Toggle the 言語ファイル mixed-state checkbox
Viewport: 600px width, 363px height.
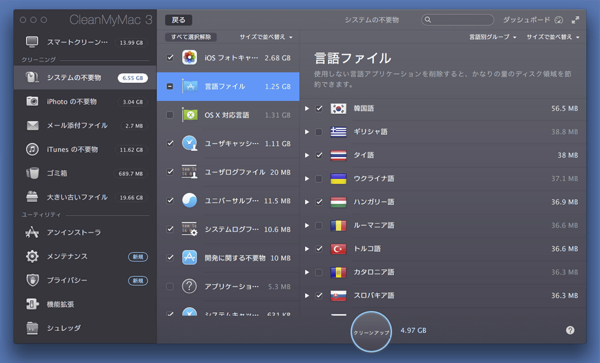click(x=170, y=87)
